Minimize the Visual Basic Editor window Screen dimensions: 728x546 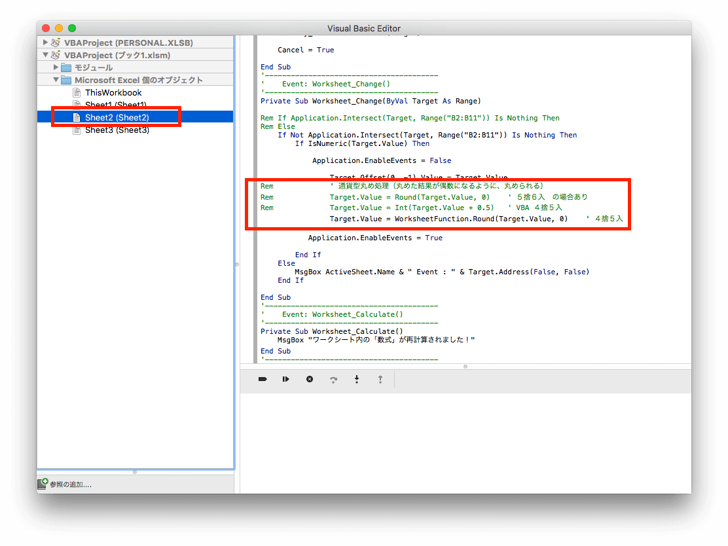click(59, 28)
